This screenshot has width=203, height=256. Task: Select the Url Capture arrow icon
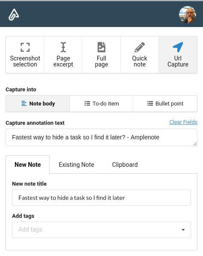(x=178, y=47)
